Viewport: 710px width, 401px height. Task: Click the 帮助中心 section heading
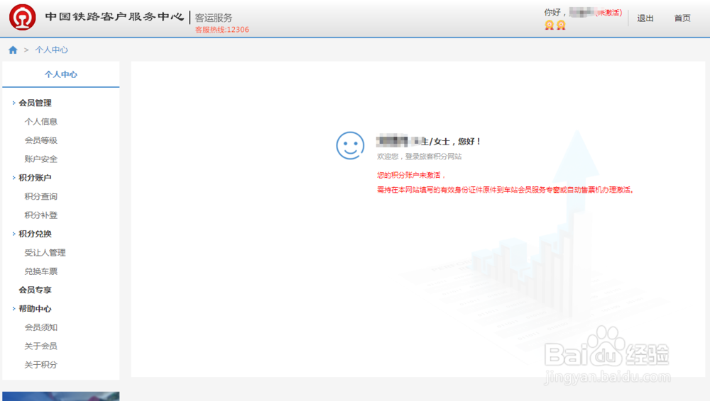click(x=35, y=309)
